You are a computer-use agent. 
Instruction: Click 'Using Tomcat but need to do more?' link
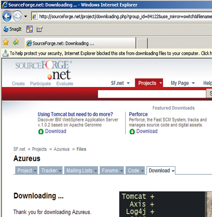click(x=75, y=114)
